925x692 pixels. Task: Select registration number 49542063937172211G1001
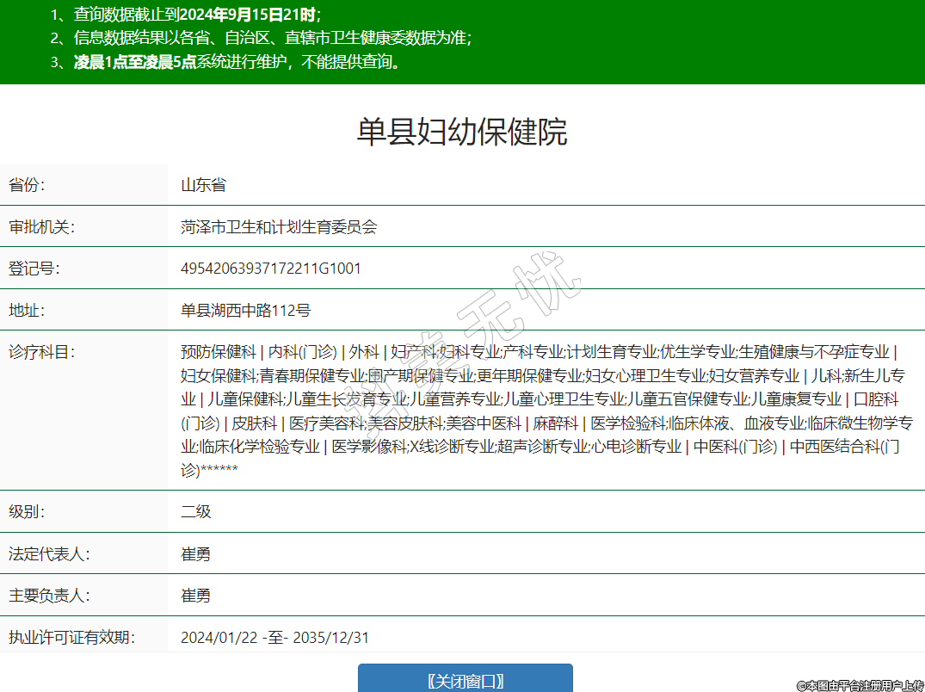pyautogui.click(x=271, y=269)
